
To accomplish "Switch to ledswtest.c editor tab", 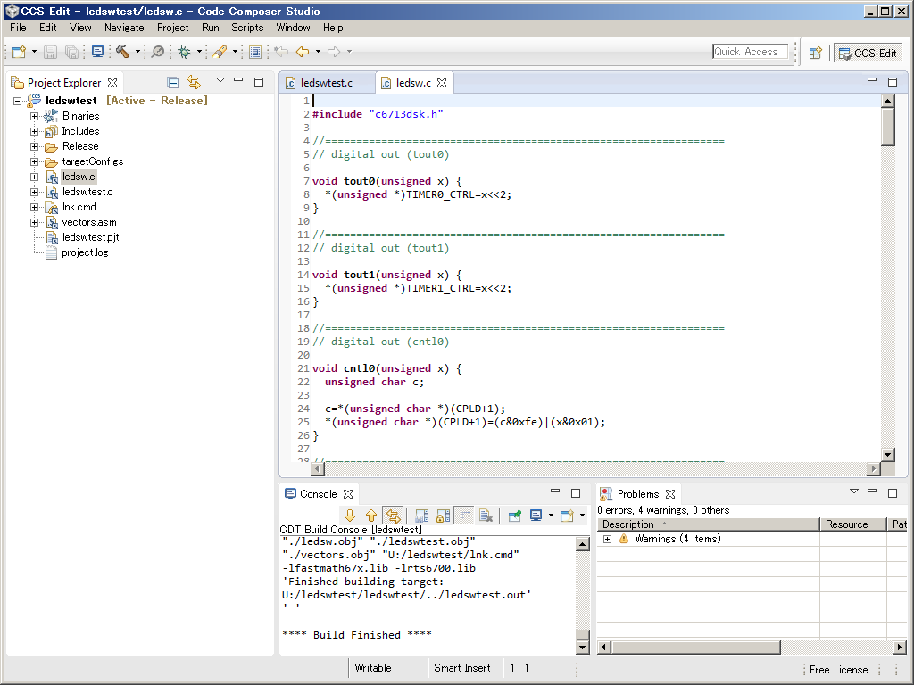I will (327, 83).
